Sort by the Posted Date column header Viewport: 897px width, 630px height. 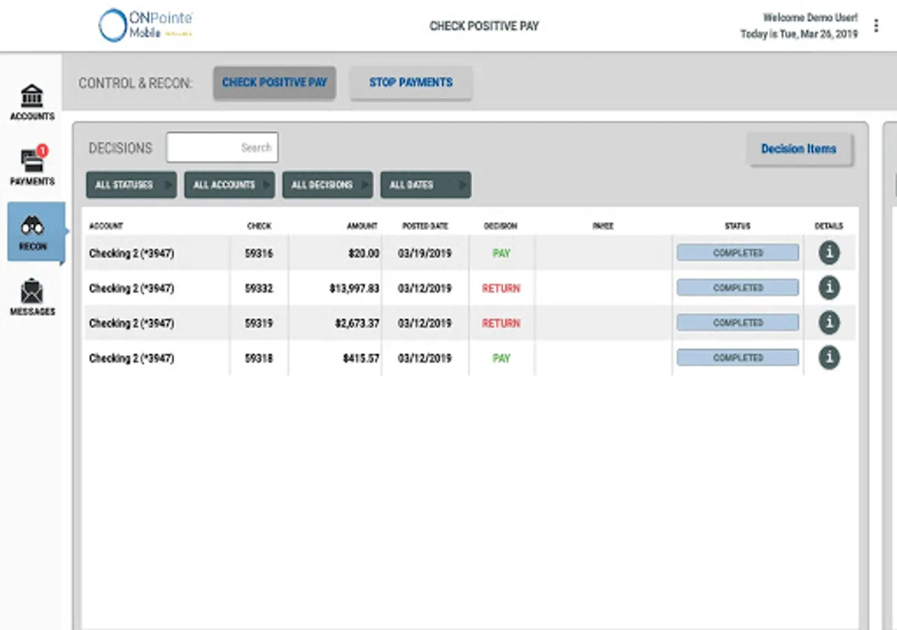425,226
